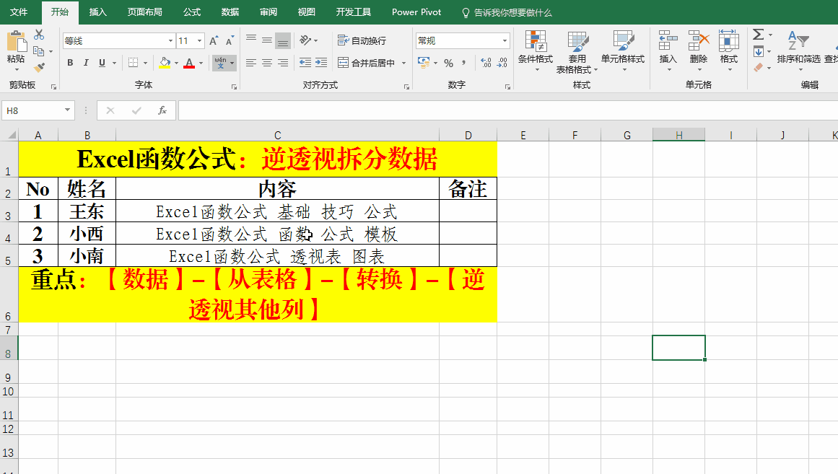Click the Cut scissors icon
Image resolution: width=838 pixels, height=474 pixels.
click(39, 35)
